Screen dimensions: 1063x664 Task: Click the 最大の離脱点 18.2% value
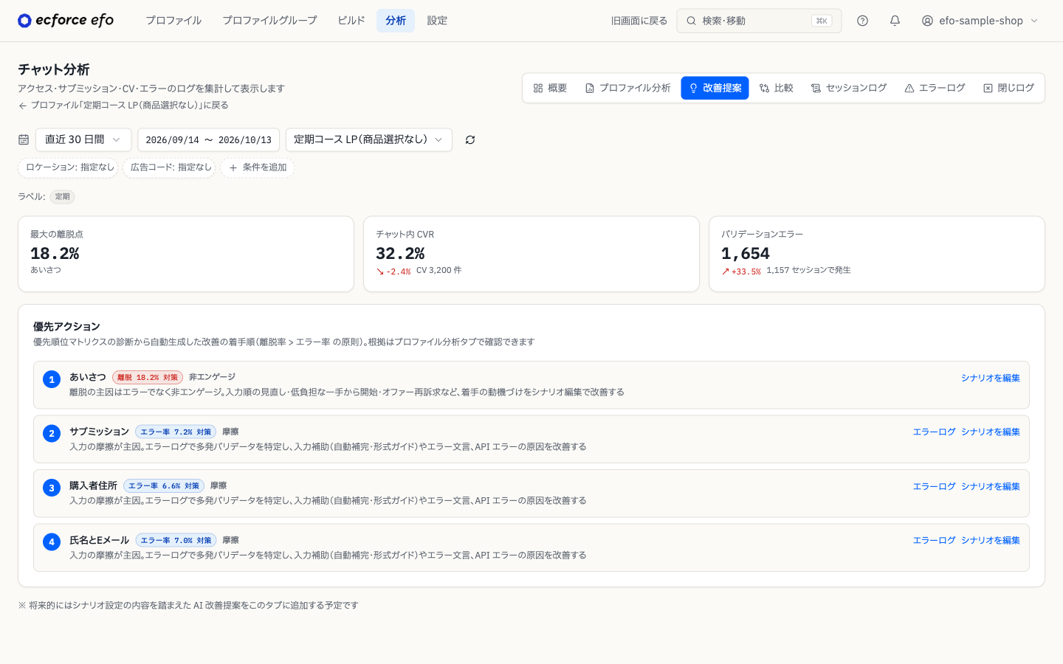tap(55, 253)
